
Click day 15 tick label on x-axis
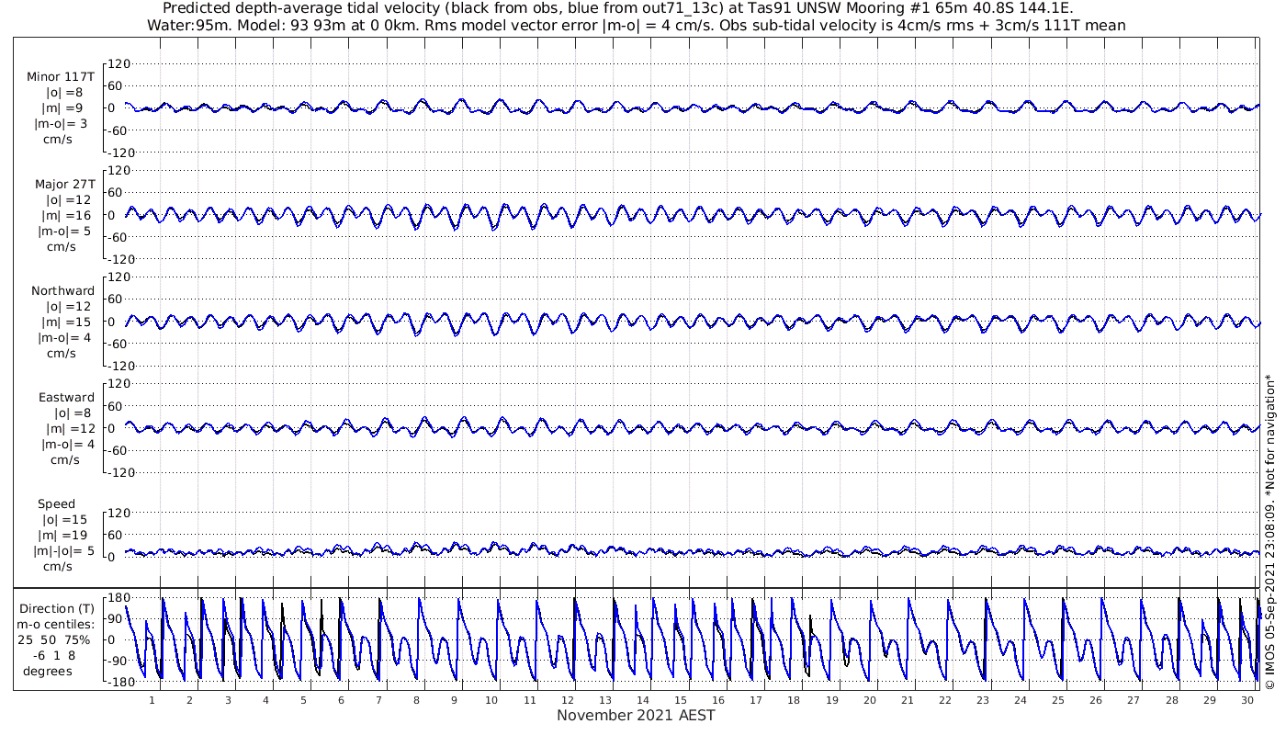(681, 700)
